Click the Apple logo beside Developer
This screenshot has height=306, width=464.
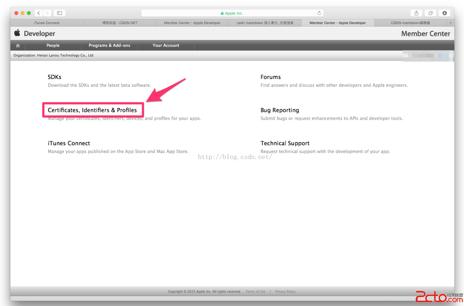pyautogui.click(x=17, y=33)
